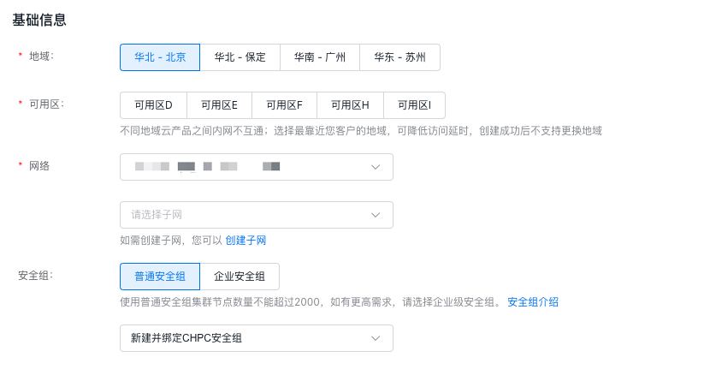Select the 华北 - 北京 region

(x=160, y=57)
